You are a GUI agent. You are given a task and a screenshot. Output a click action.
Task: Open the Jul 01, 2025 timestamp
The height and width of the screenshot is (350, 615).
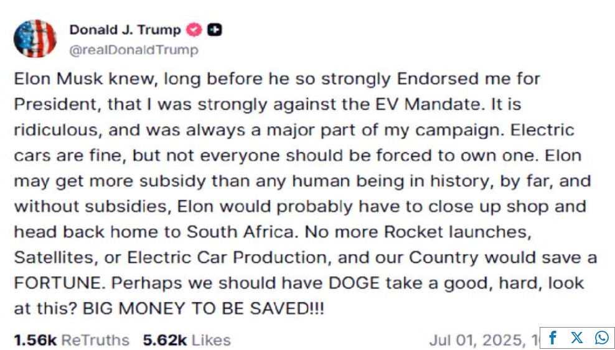click(485, 340)
